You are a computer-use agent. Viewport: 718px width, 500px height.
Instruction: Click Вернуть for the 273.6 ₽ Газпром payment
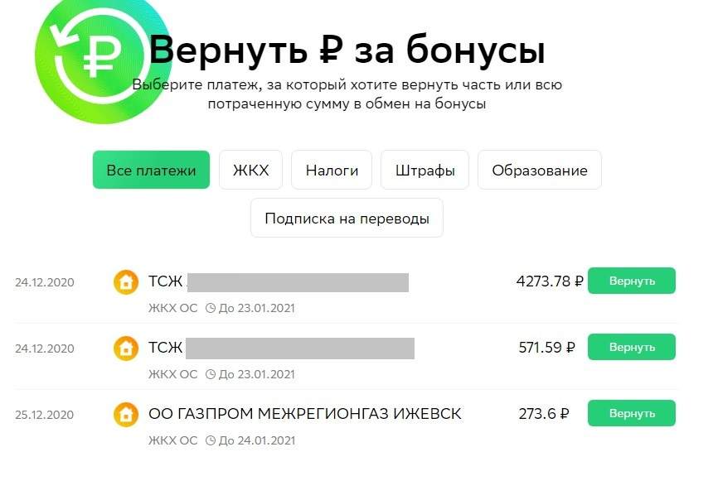pos(632,413)
